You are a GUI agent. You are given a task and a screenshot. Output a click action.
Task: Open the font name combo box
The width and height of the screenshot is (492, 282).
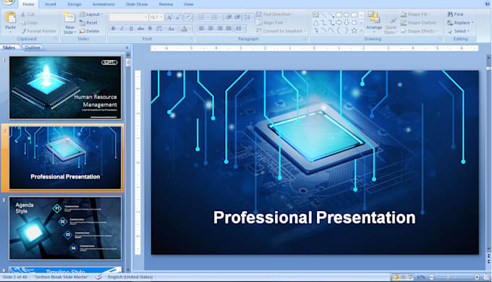click(128, 17)
